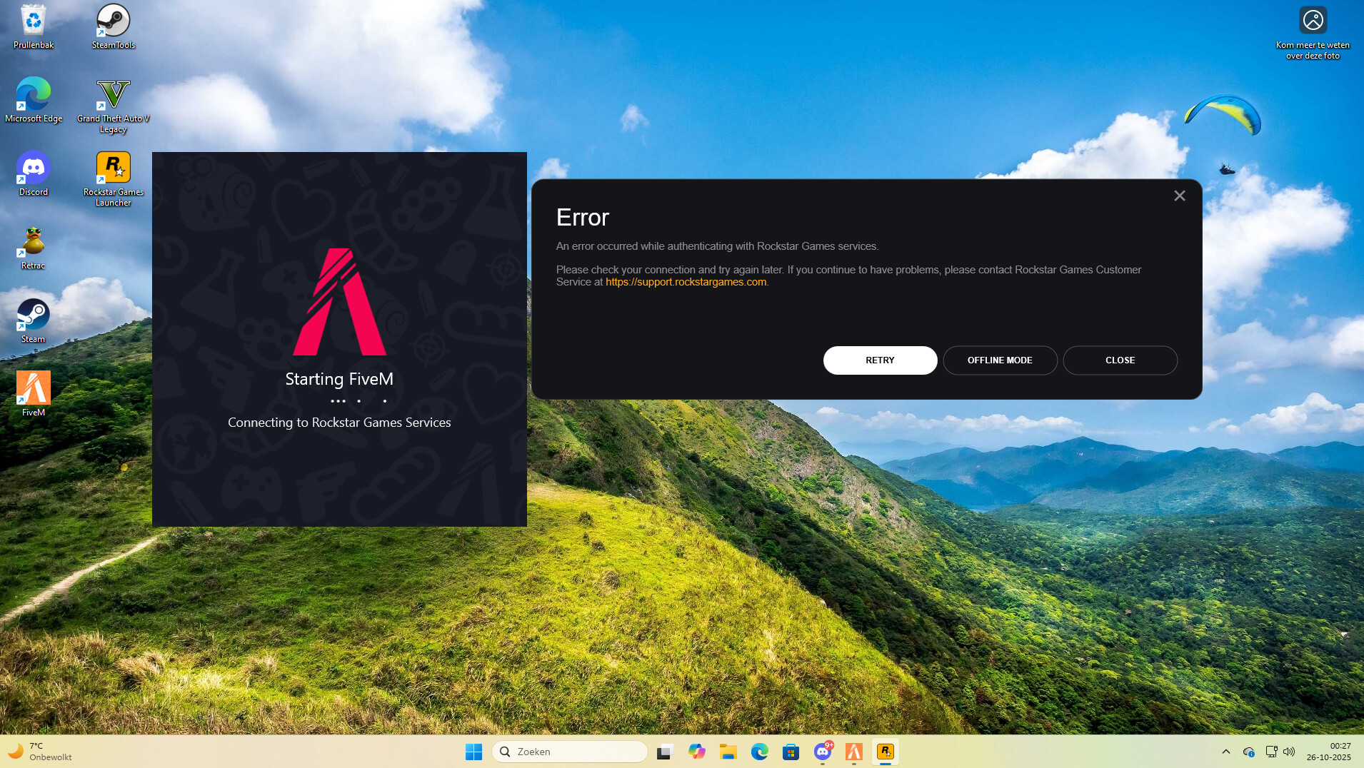Viewport: 1364px width, 768px height.
Task: Open Microsoft Store from the taskbar
Action: tap(791, 752)
